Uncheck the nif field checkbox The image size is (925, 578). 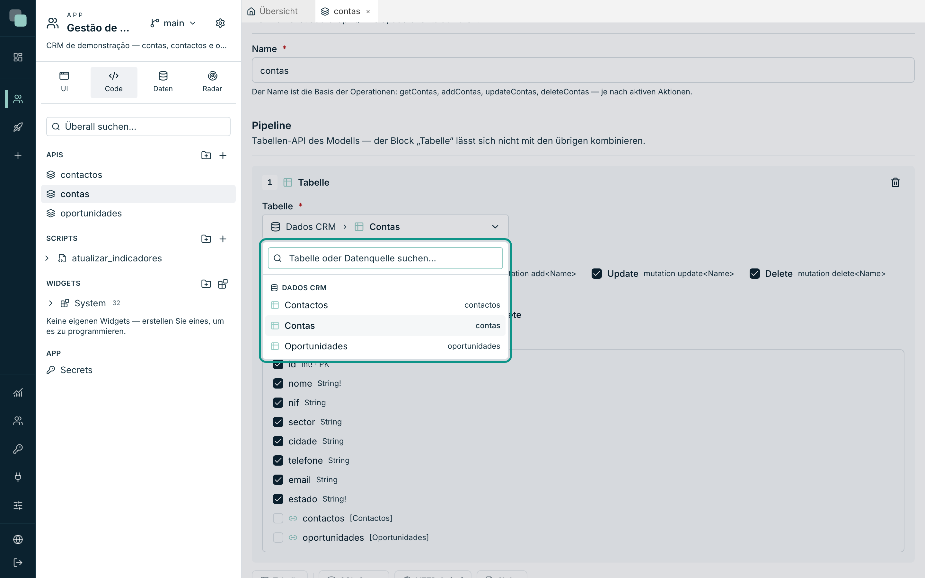click(278, 403)
